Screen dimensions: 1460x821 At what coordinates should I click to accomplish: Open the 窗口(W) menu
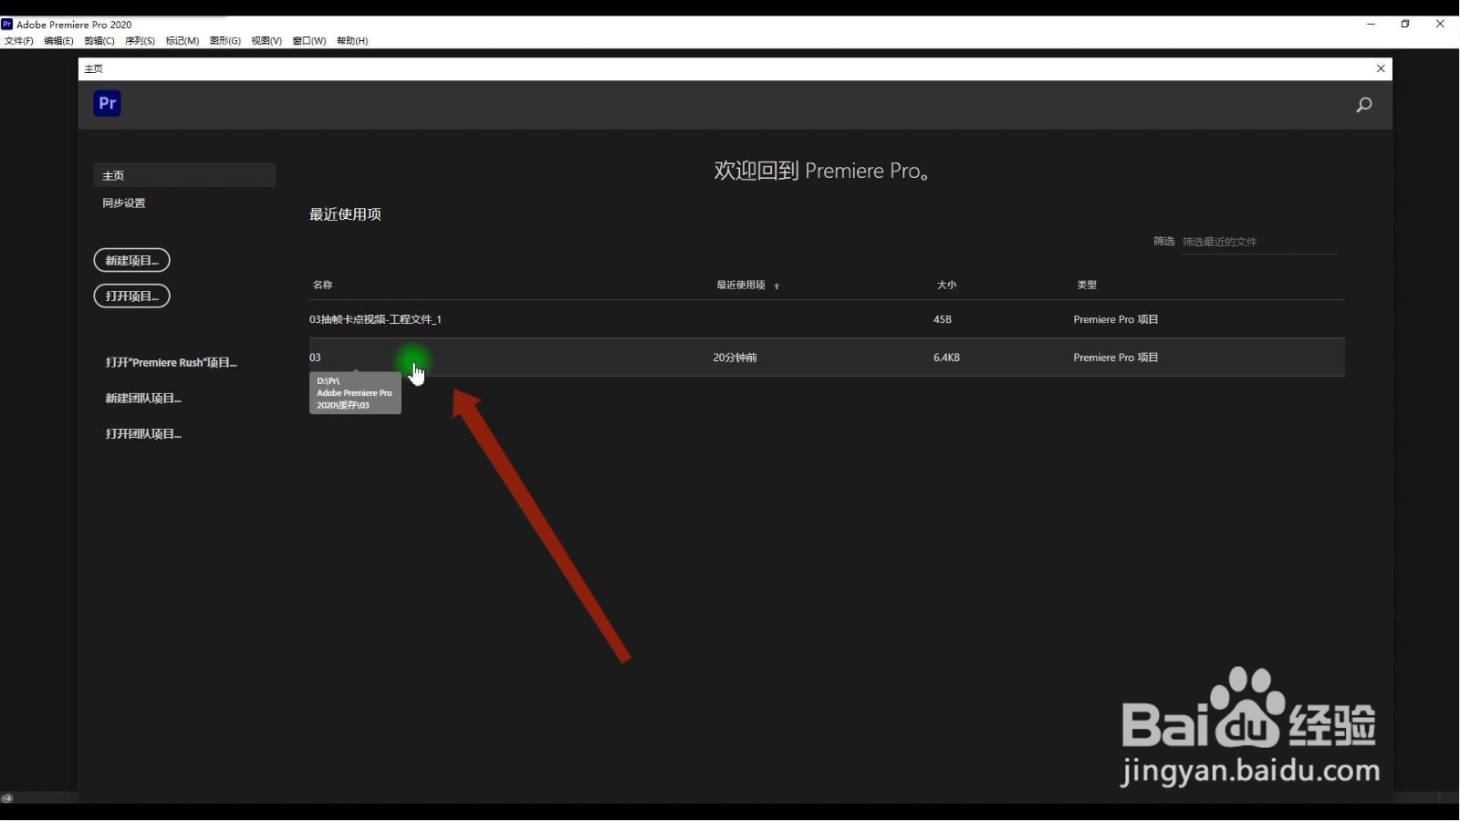309,41
